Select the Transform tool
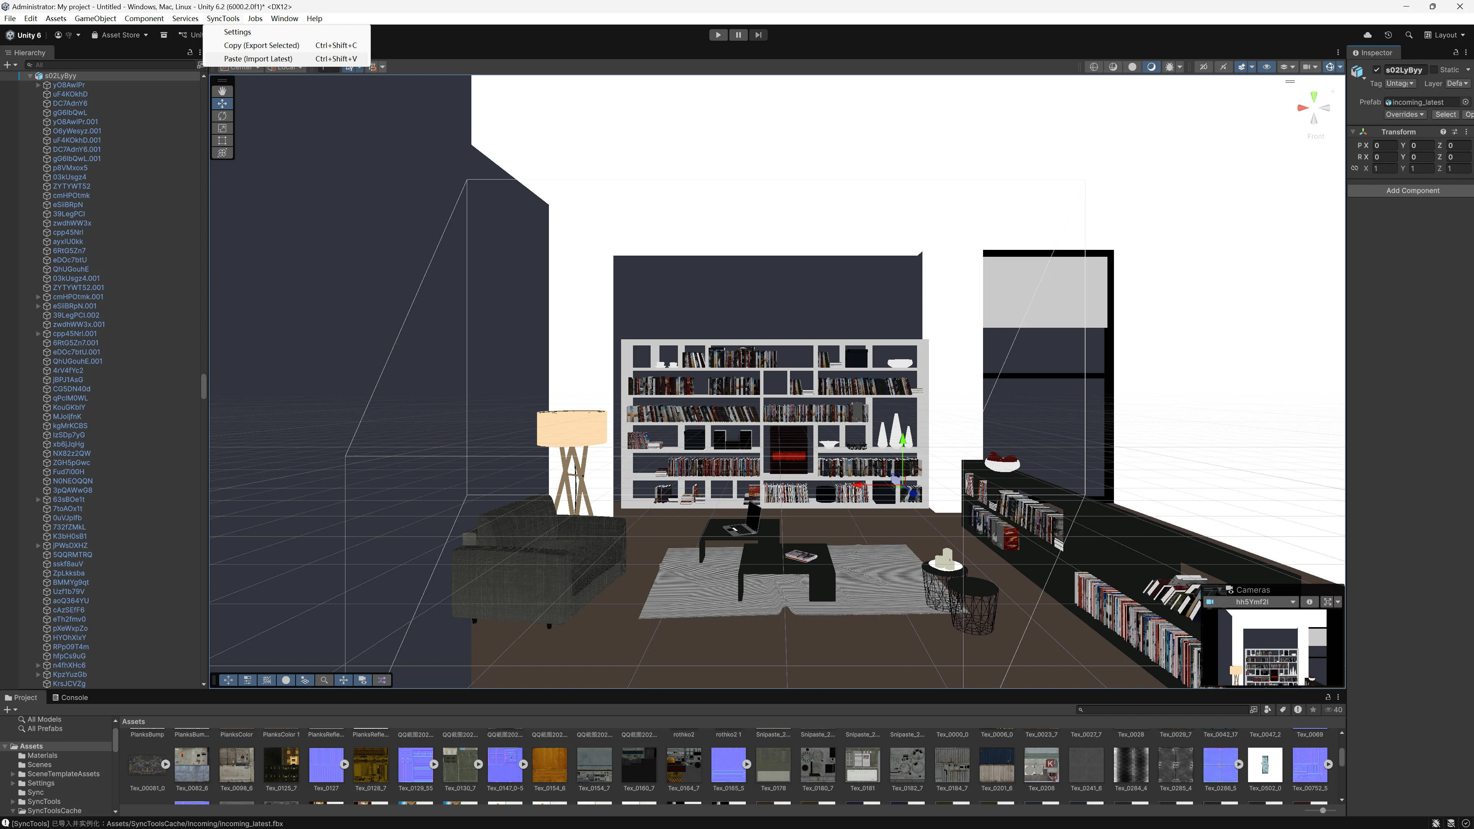This screenshot has width=1474, height=829. [x=222, y=153]
